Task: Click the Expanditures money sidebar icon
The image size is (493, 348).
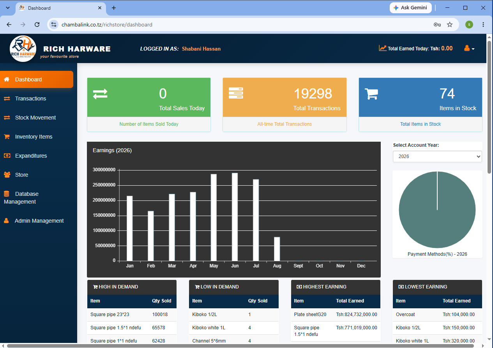Action: pos(7,156)
